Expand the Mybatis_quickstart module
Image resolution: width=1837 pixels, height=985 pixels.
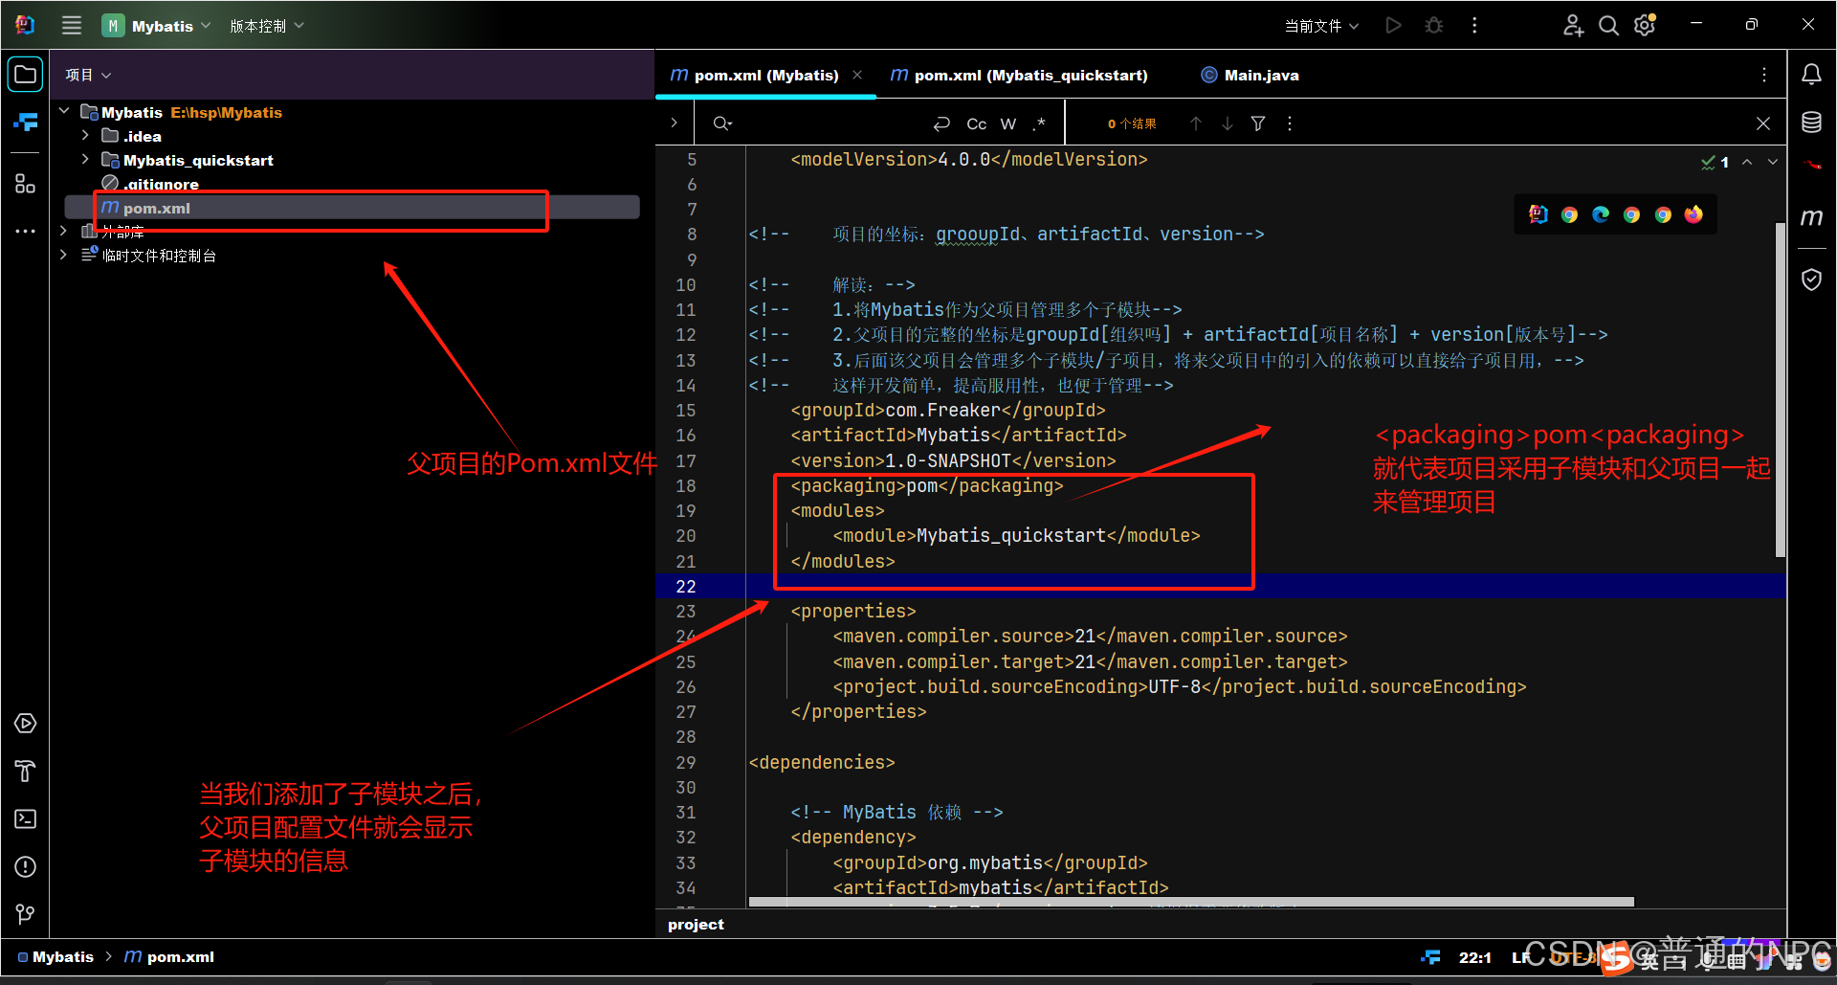click(85, 160)
